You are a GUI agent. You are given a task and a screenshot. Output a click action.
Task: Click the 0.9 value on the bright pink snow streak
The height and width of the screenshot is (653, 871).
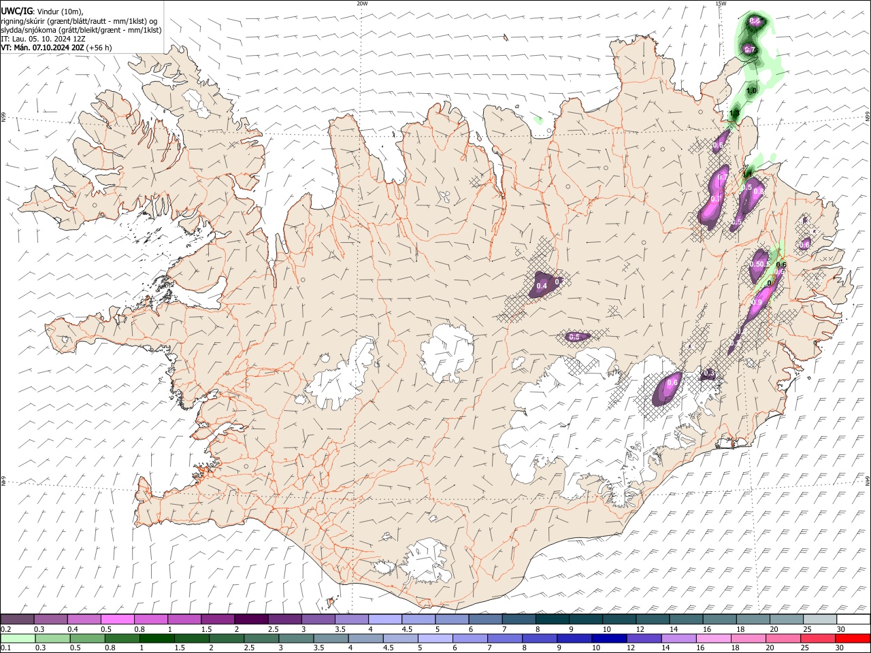pos(756,303)
